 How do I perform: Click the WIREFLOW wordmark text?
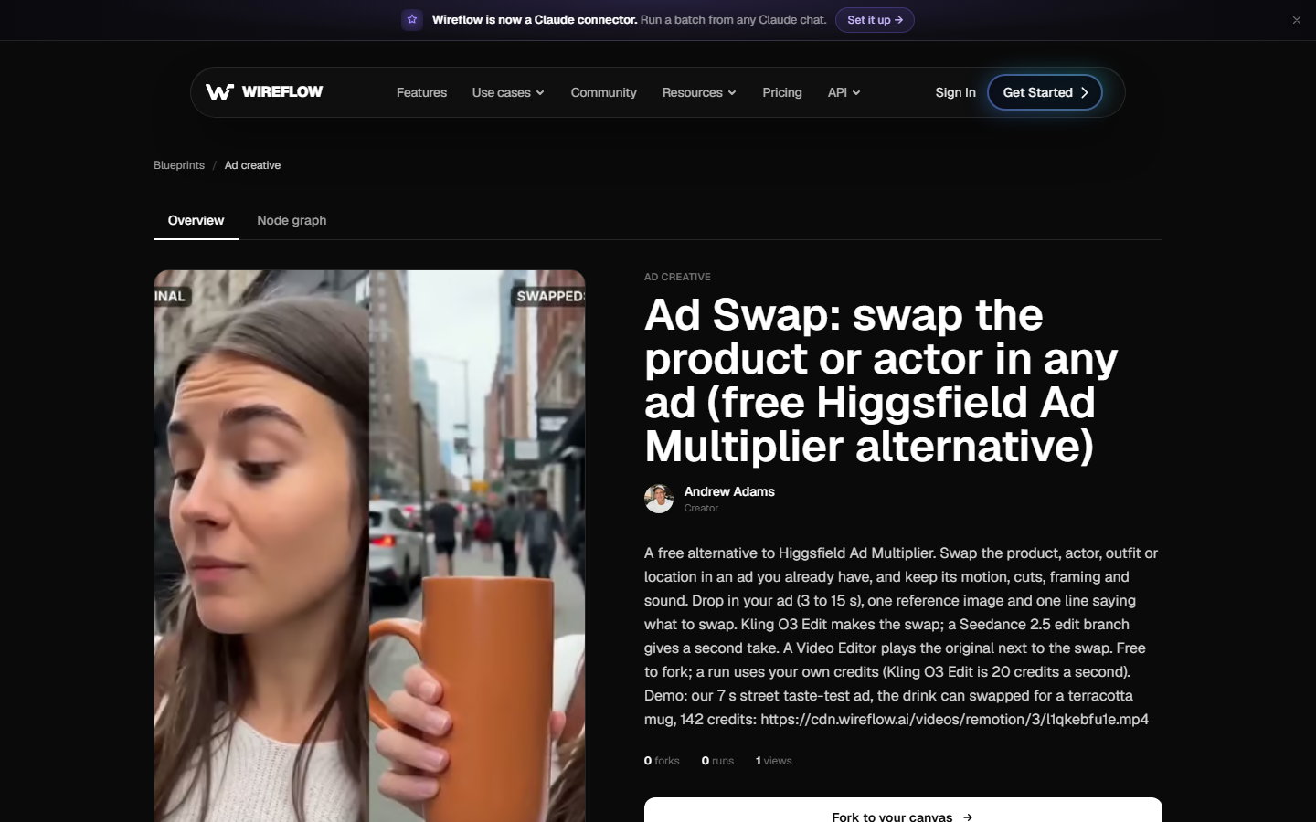[x=282, y=91]
